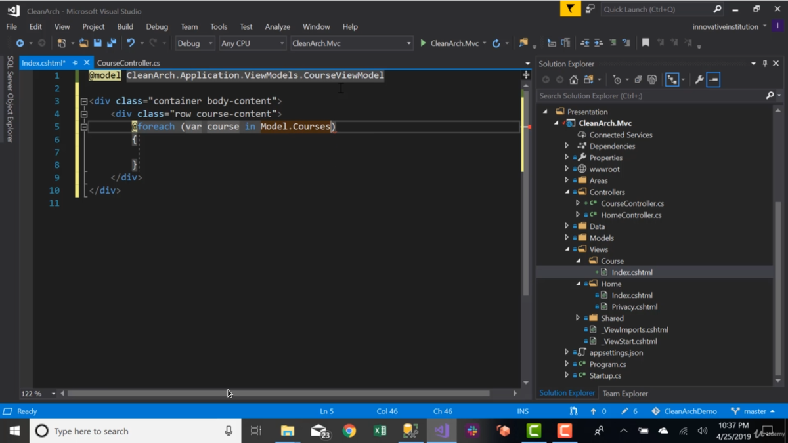
Task: Click the Navigate Backward toolbar arrow
Action: (x=20, y=43)
